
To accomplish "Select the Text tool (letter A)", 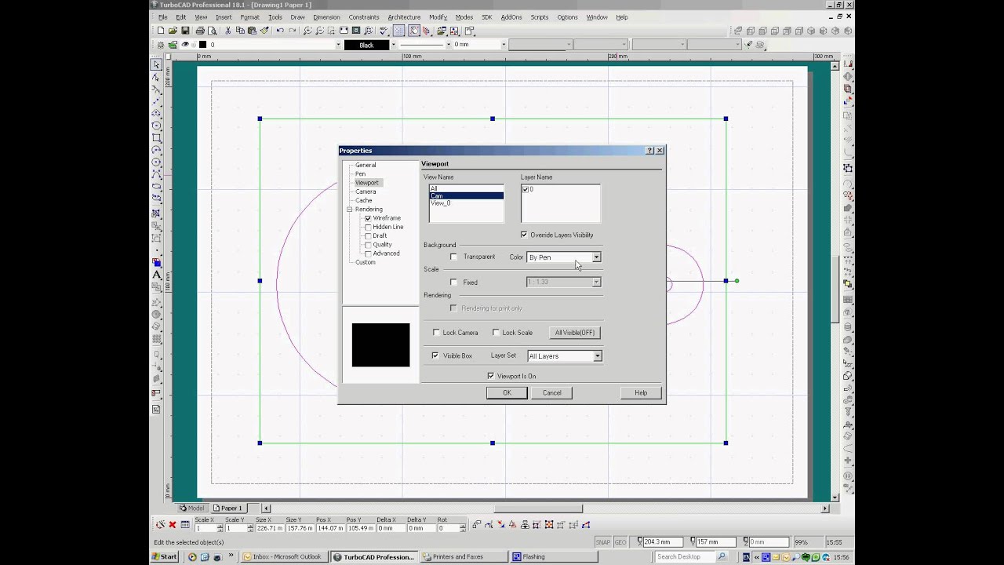I will 156,275.
